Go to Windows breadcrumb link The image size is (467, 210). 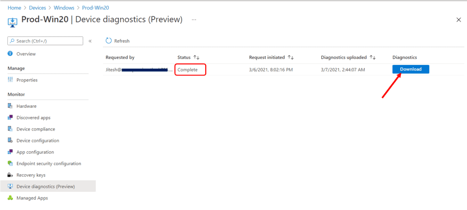click(64, 8)
